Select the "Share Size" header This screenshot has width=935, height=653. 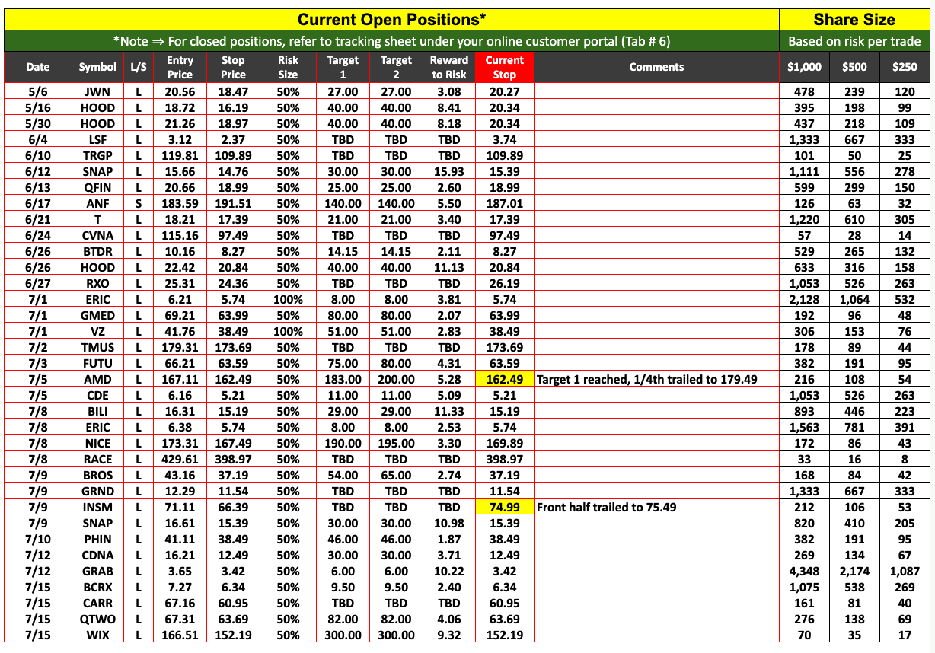[854, 19]
